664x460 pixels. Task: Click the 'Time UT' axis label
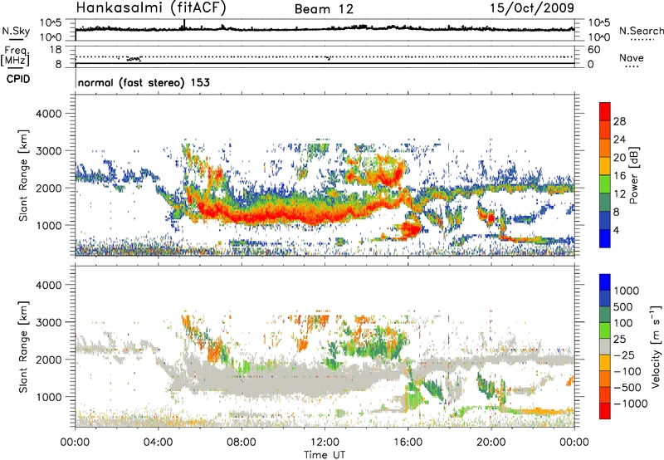[325, 455]
